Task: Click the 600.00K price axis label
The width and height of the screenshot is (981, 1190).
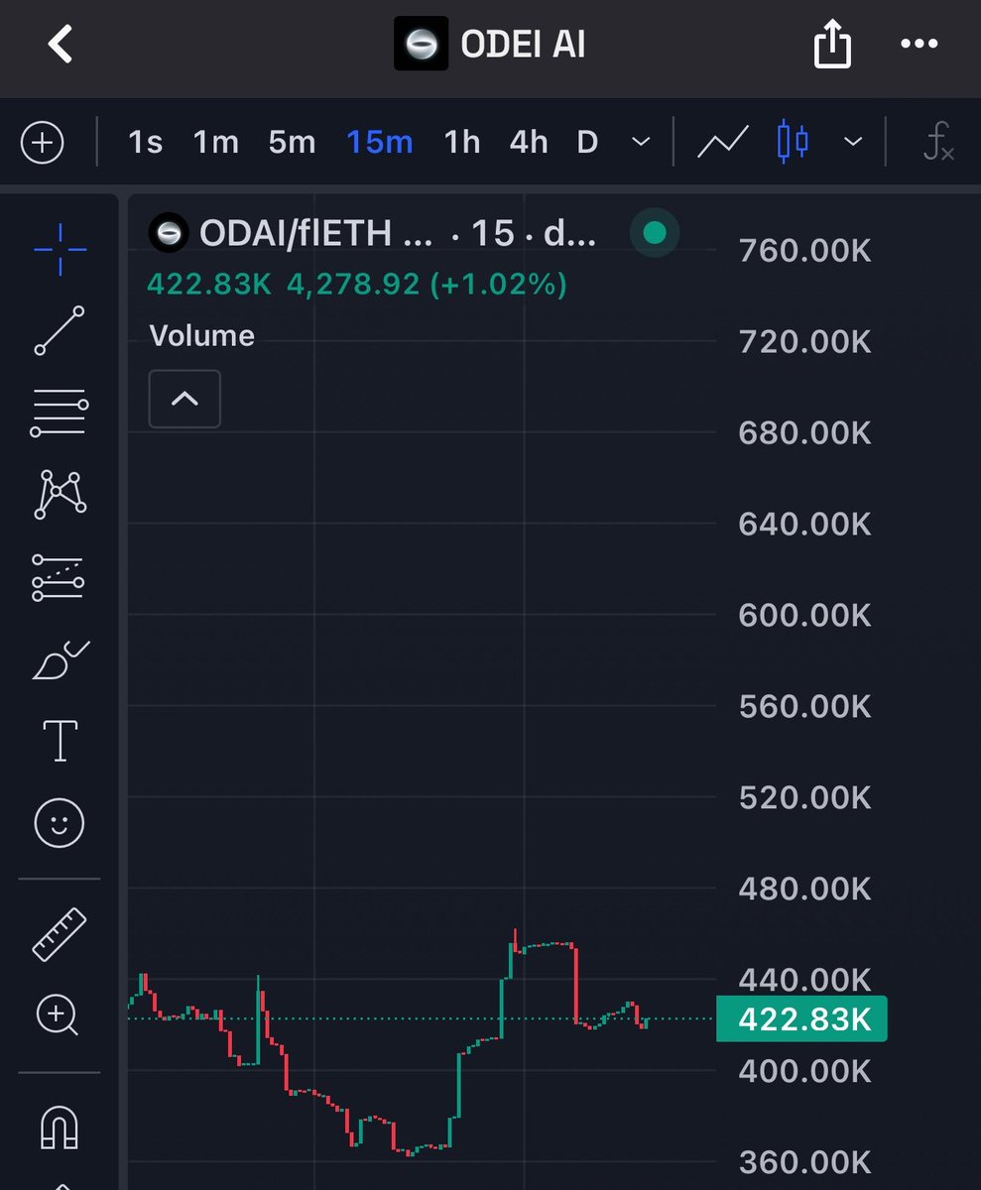Action: point(805,615)
